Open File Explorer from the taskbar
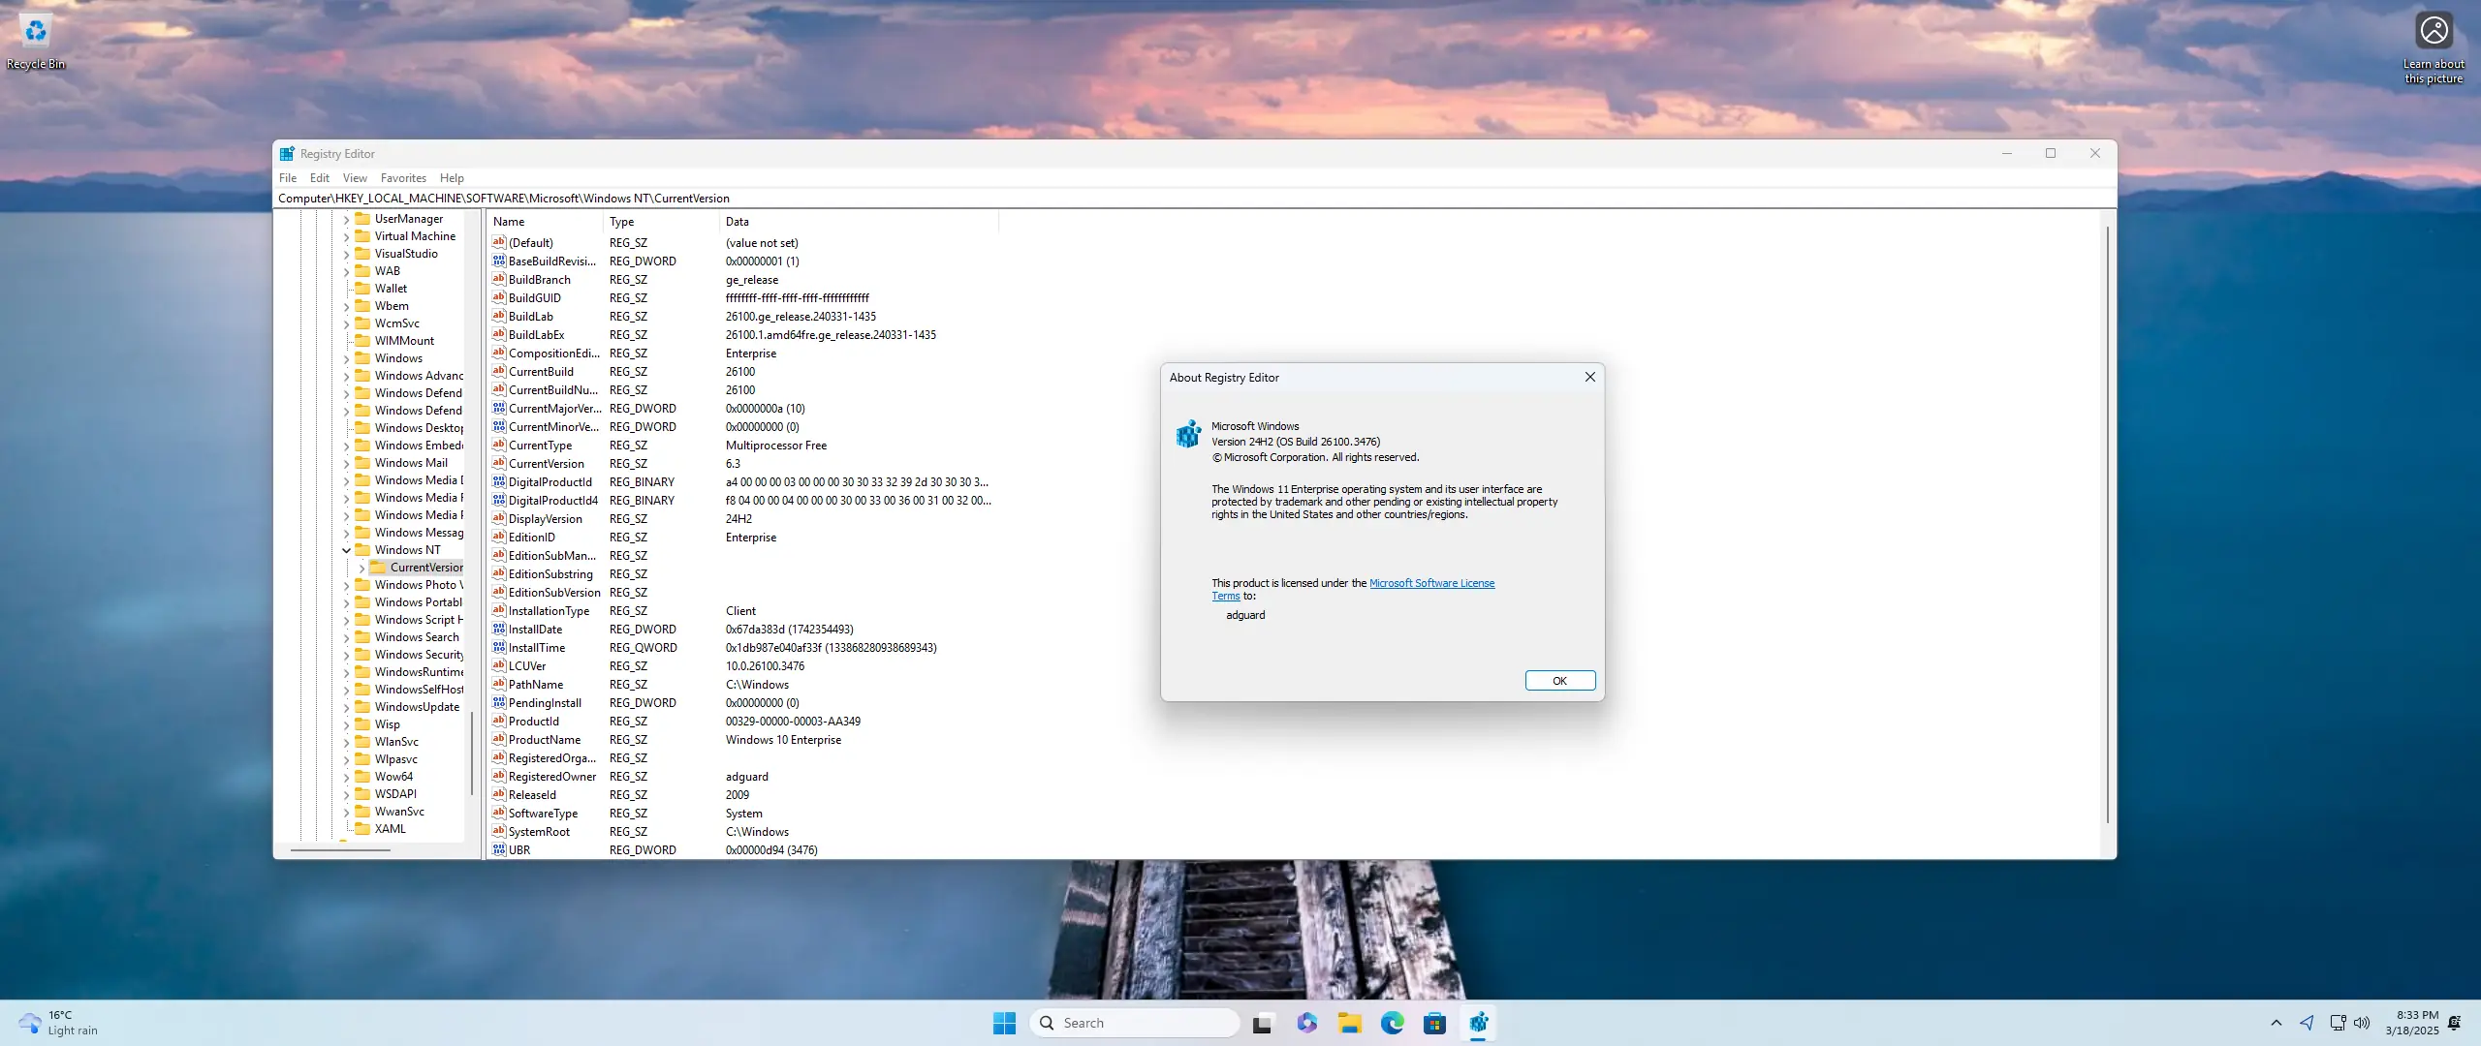The height and width of the screenshot is (1046, 2481). point(1349,1023)
